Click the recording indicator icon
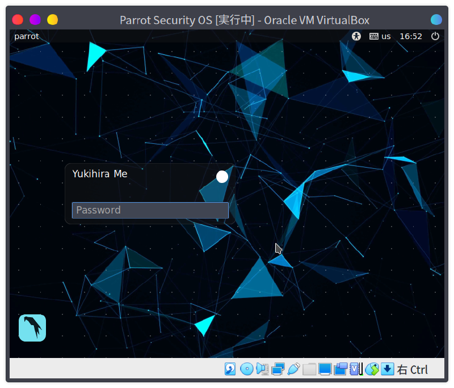Screen dimensions: 454x388 point(340,369)
